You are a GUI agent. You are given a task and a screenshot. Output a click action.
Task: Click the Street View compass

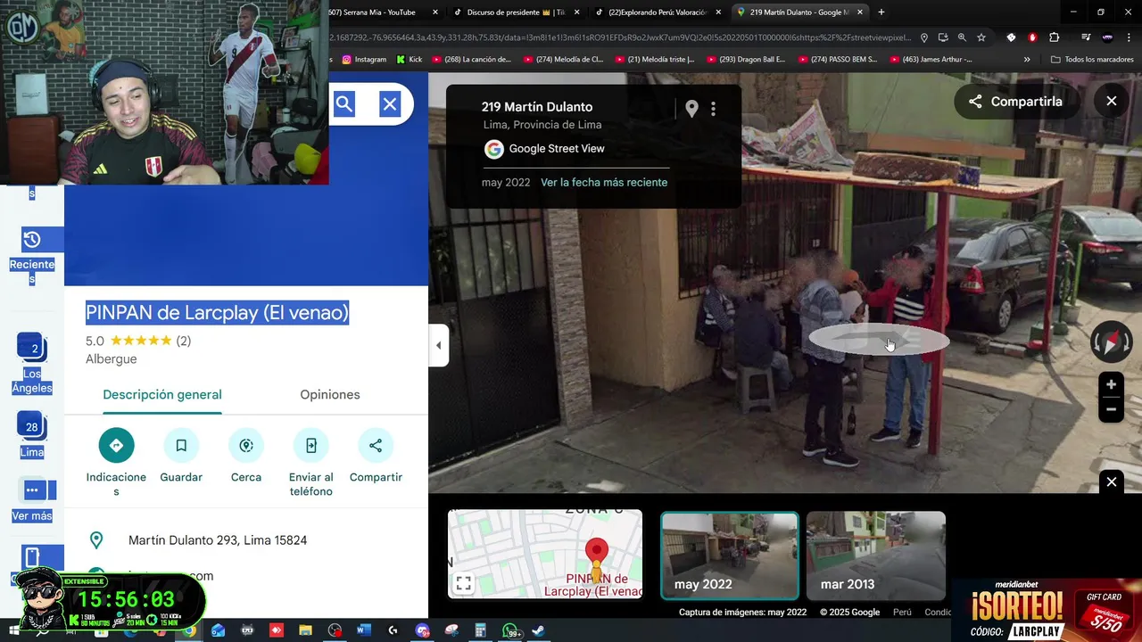tap(1111, 342)
